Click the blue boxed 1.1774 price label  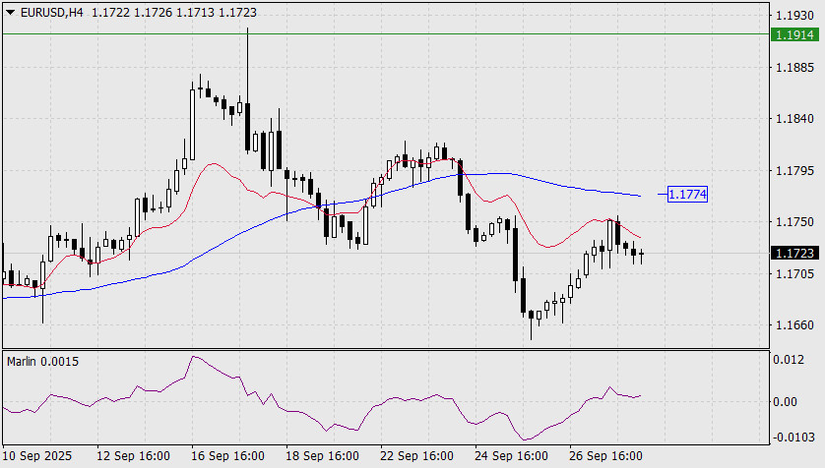coord(686,195)
